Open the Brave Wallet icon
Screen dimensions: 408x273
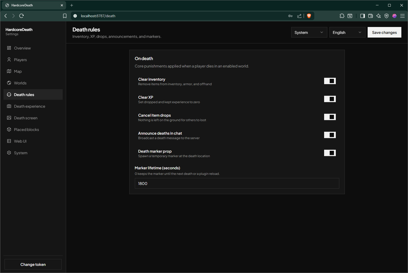[x=371, y=16]
